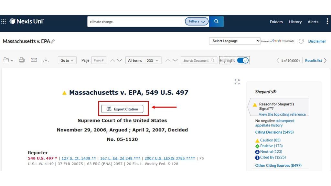Click the Search Document input field
331x186 pixels.
pos(199,60)
